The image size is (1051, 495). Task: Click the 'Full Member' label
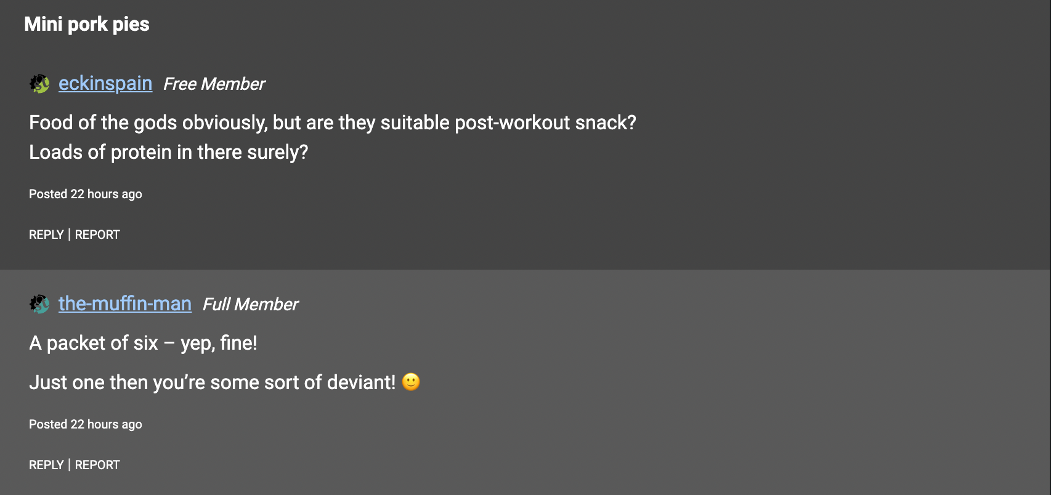click(250, 304)
